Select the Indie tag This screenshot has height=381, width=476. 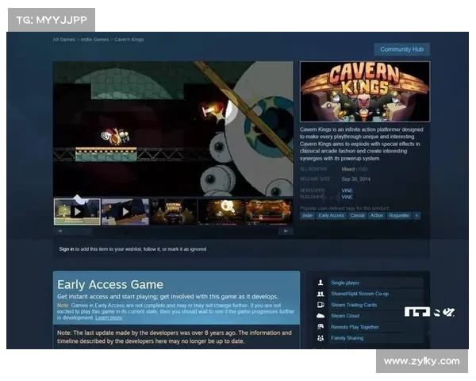click(307, 215)
